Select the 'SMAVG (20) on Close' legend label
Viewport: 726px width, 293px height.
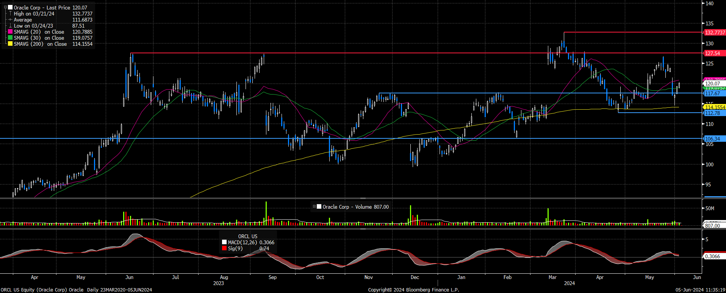[x=39, y=32]
